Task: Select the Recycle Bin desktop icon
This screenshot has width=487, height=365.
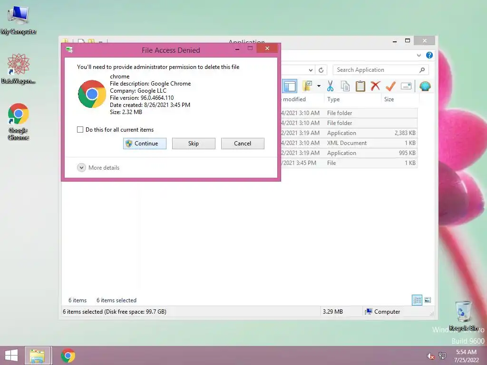Action: coord(463,316)
